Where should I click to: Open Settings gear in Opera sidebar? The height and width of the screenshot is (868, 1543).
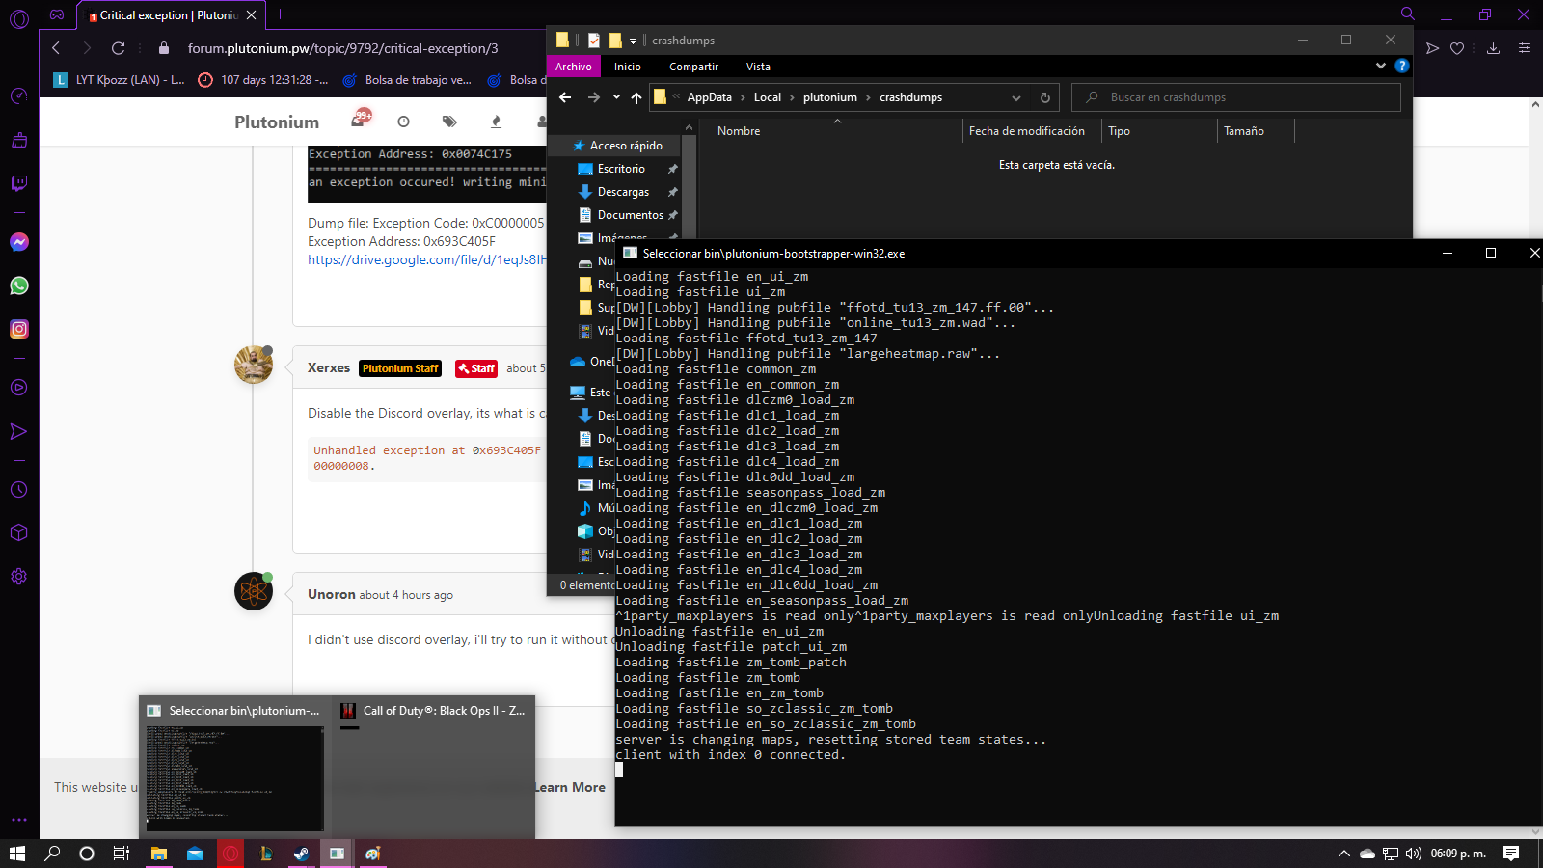18,577
